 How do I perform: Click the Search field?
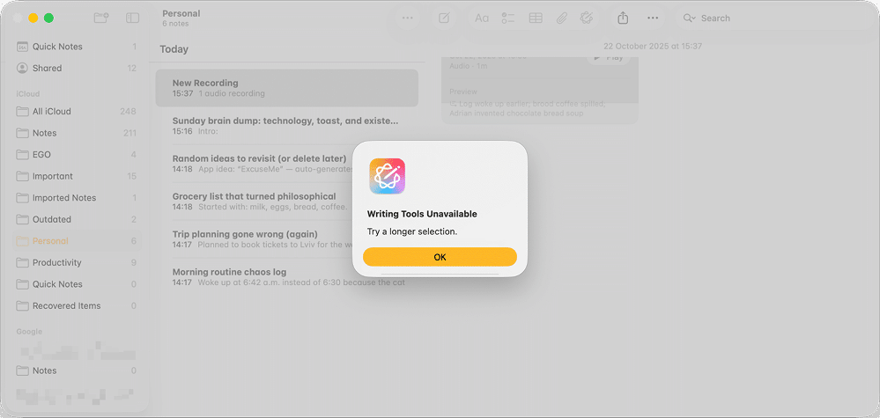tap(774, 18)
